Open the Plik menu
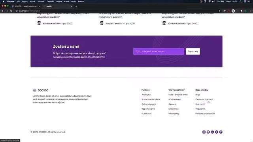 pyautogui.click(x=18, y=2)
